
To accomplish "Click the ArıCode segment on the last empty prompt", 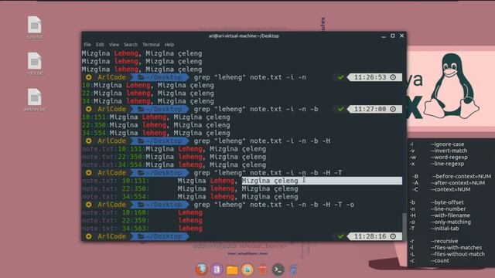I will coord(111,236).
